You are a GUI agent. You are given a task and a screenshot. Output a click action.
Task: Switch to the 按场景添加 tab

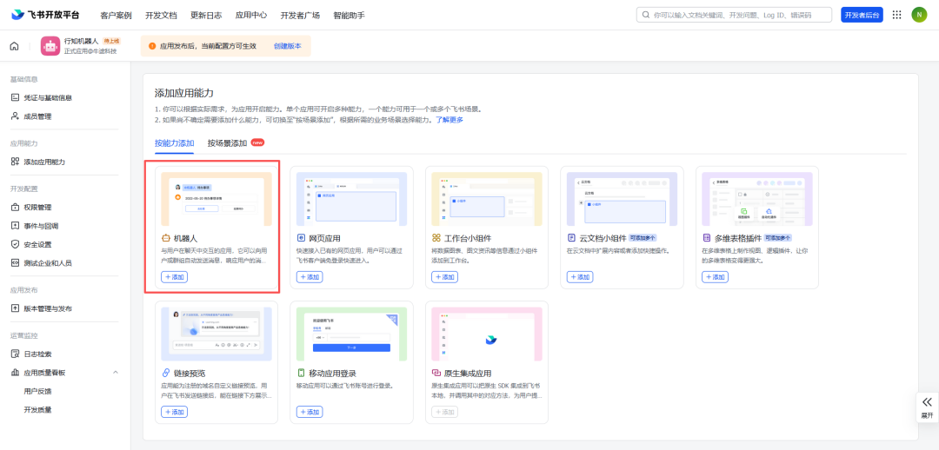(227, 143)
